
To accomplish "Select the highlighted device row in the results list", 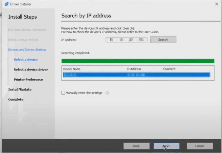I will (136, 75).
